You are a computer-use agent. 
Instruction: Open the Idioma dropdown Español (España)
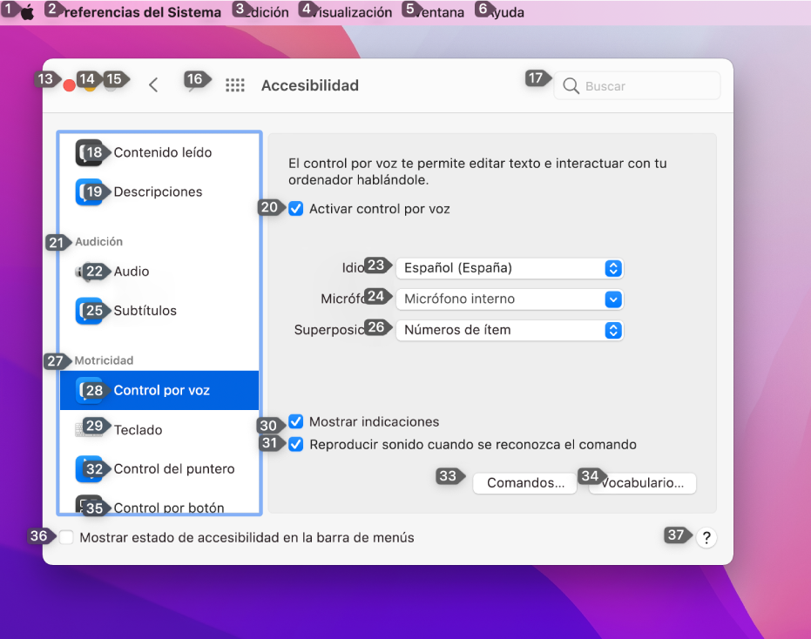click(x=510, y=268)
